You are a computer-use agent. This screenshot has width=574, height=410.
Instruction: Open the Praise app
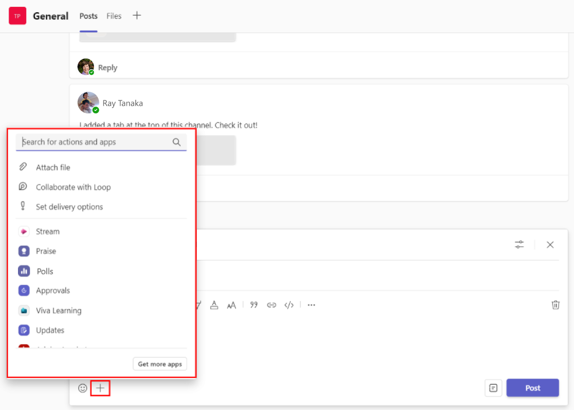pyautogui.click(x=46, y=251)
